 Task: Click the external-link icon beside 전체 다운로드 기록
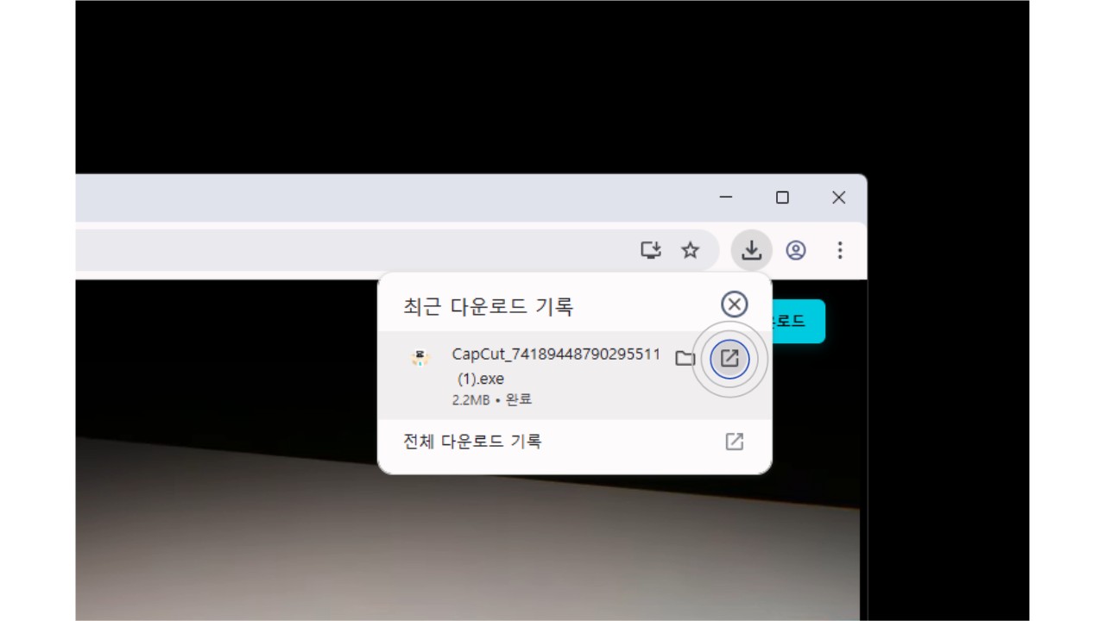(x=735, y=441)
